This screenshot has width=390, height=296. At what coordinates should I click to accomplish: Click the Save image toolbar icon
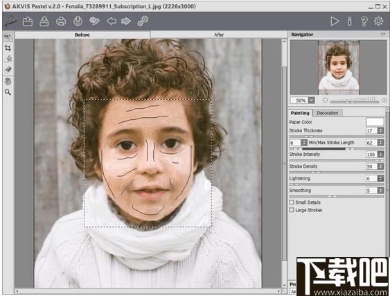pyautogui.click(x=44, y=21)
